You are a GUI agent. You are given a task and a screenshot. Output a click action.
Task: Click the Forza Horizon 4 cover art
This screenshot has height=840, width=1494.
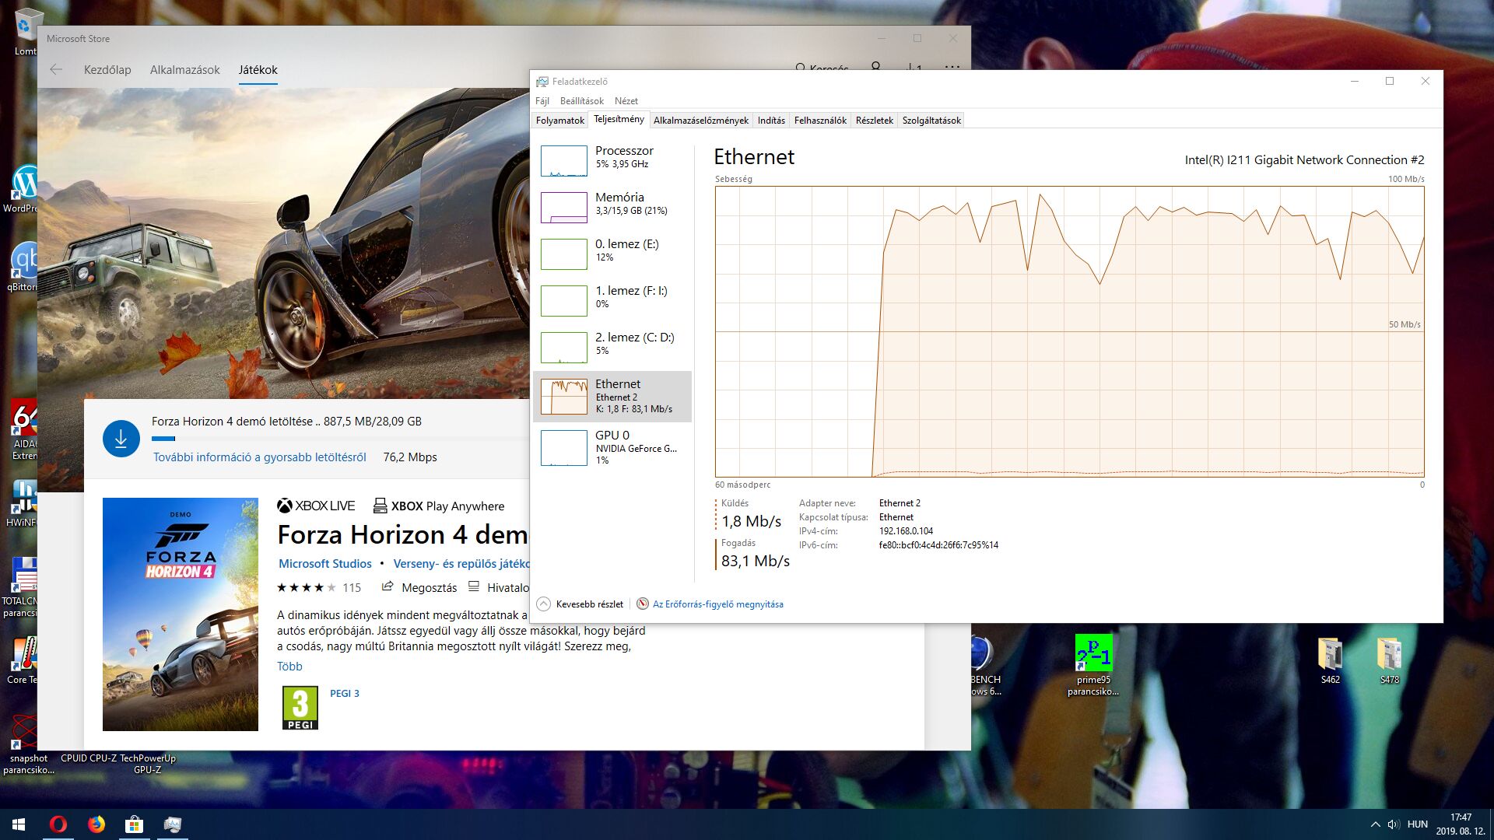pos(181,614)
